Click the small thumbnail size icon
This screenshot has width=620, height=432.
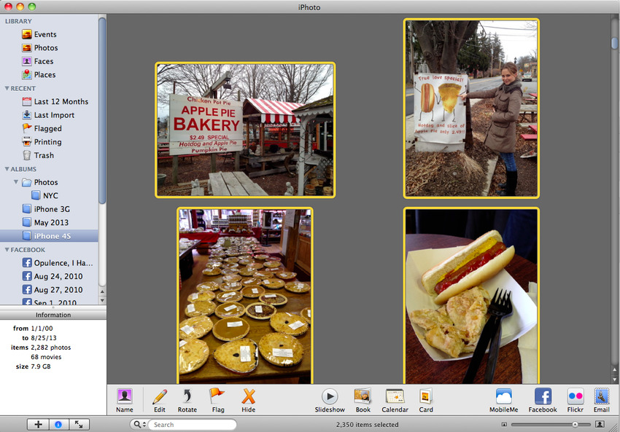[x=504, y=425]
